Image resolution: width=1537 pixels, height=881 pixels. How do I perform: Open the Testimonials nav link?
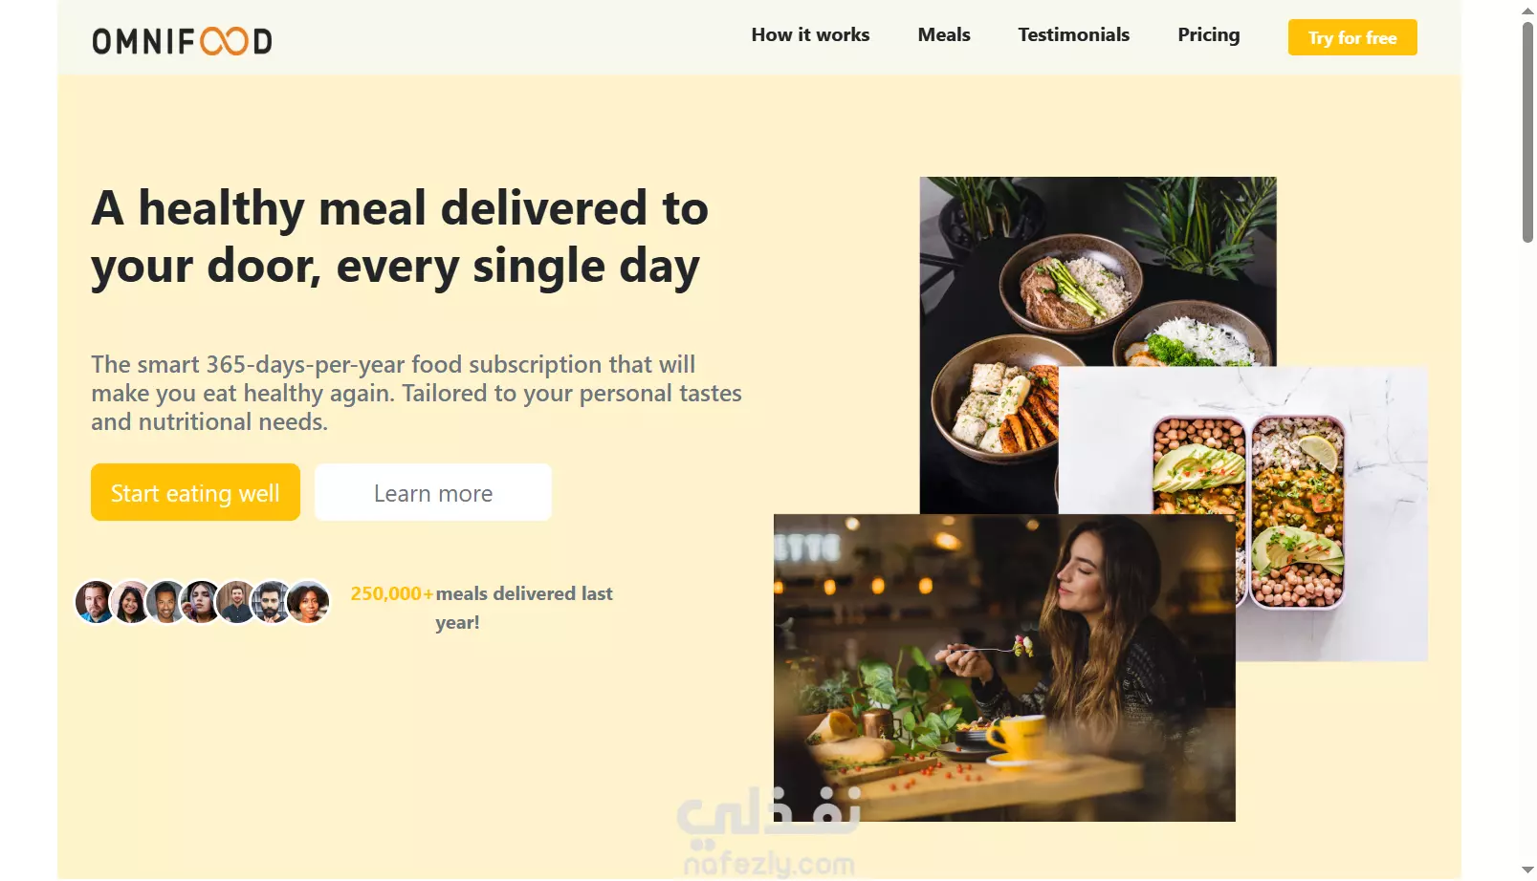click(x=1073, y=35)
